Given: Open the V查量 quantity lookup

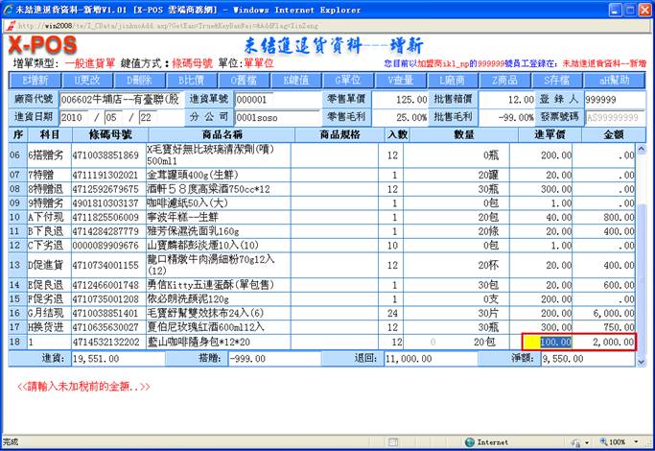Looking at the screenshot, I should coord(401,81).
